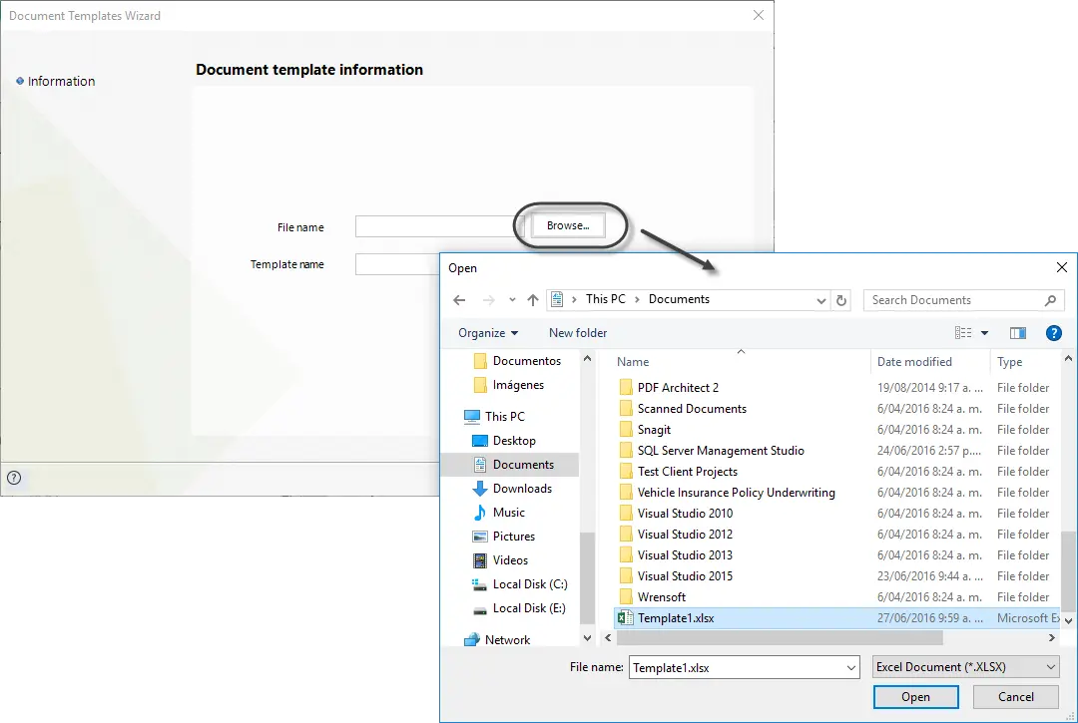Close the Document Templates Wizard window
This screenshot has width=1078, height=723.
pyautogui.click(x=758, y=15)
